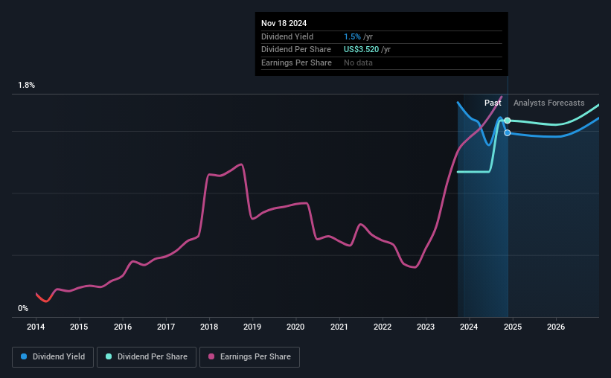Click the pink Earnings Per Share legend dot
Image resolution: width=611 pixels, height=378 pixels.
coord(211,356)
